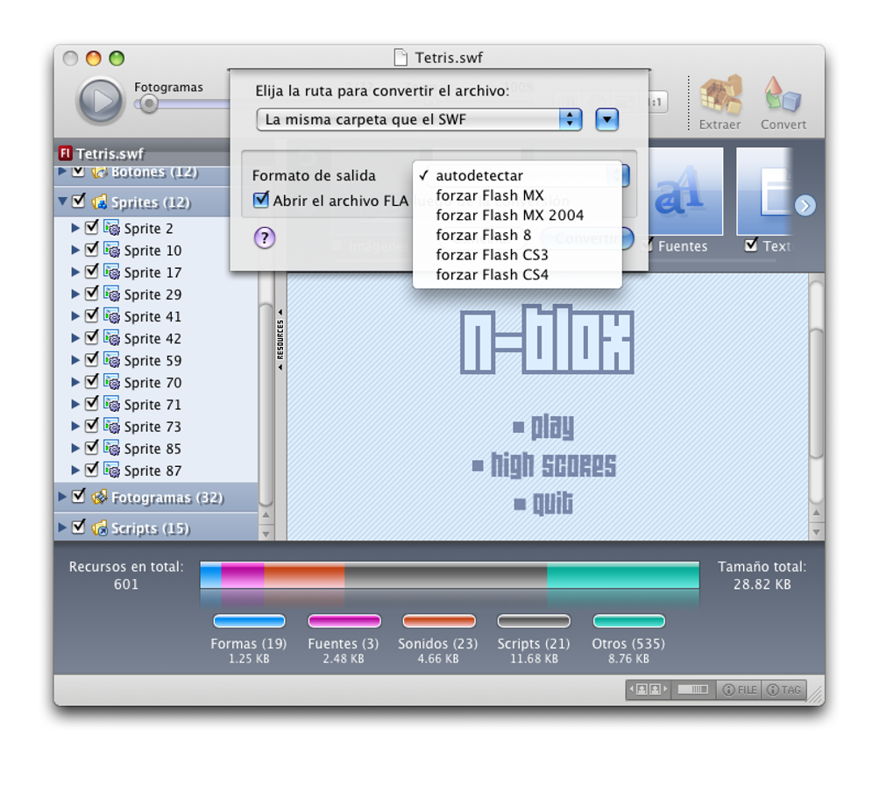Click the blue down-arrow button beside path dropdown
The image size is (894, 806).
click(607, 120)
